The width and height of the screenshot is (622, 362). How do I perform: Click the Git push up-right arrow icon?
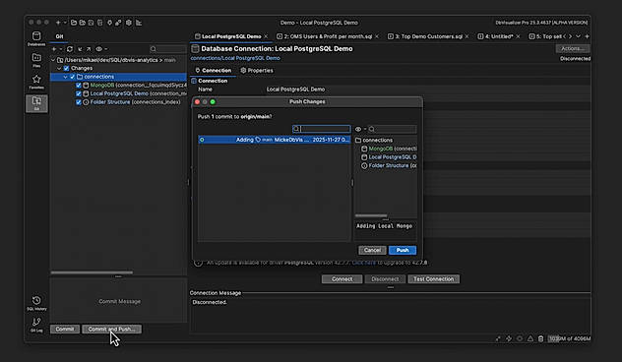point(89,49)
